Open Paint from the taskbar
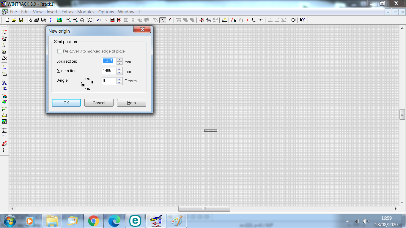The width and height of the screenshot is (406, 228). click(x=177, y=221)
